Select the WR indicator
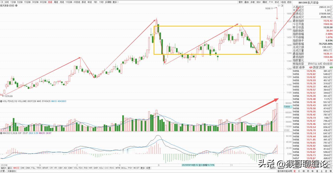This screenshot has height=173, width=333. (x=90, y=168)
